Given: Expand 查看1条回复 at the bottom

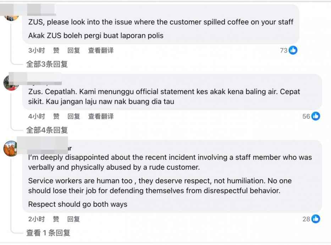Looking at the screenshot, I should click(x=48, y=233).
